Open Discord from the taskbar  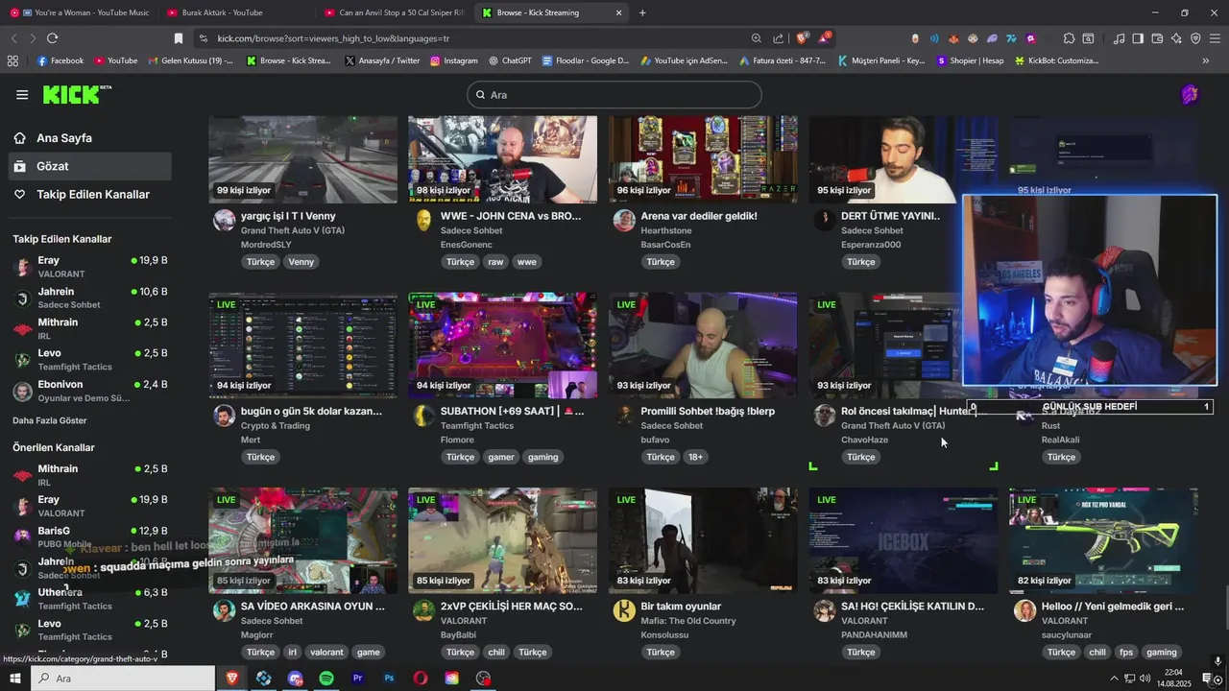(x=295, y=679)
